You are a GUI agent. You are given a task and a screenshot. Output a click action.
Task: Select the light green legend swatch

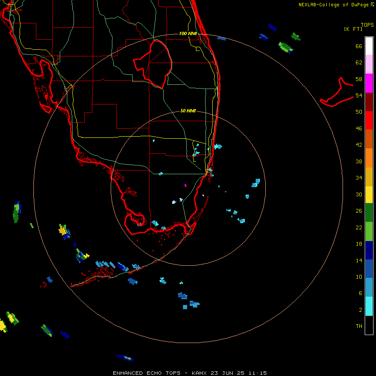369,231
